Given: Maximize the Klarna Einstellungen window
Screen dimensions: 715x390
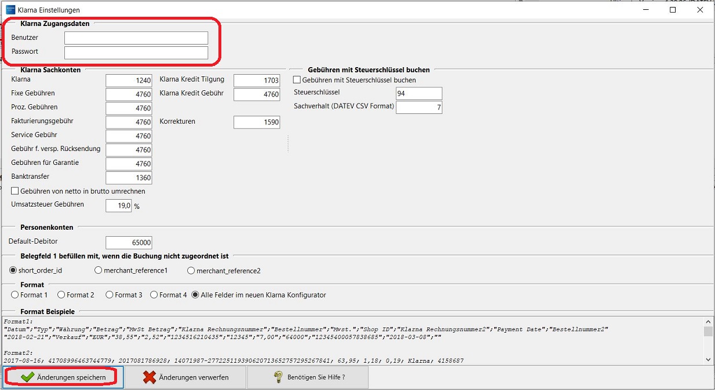Looking at the screenshot, I should tap(673, 10).
